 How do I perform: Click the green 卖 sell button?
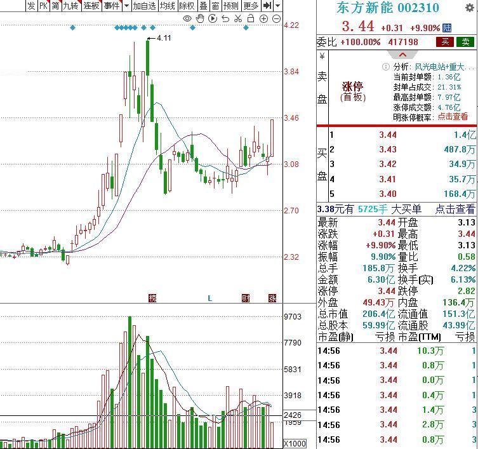pos(465,42)
